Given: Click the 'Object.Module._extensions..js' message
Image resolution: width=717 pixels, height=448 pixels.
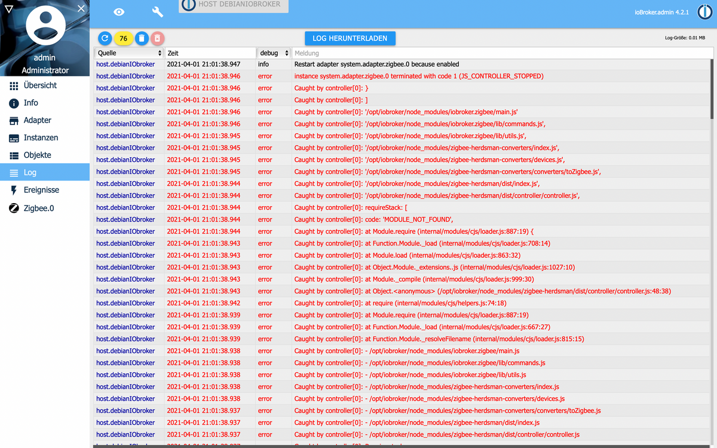Looking at the screenshot, I should [x=434, y=267].
